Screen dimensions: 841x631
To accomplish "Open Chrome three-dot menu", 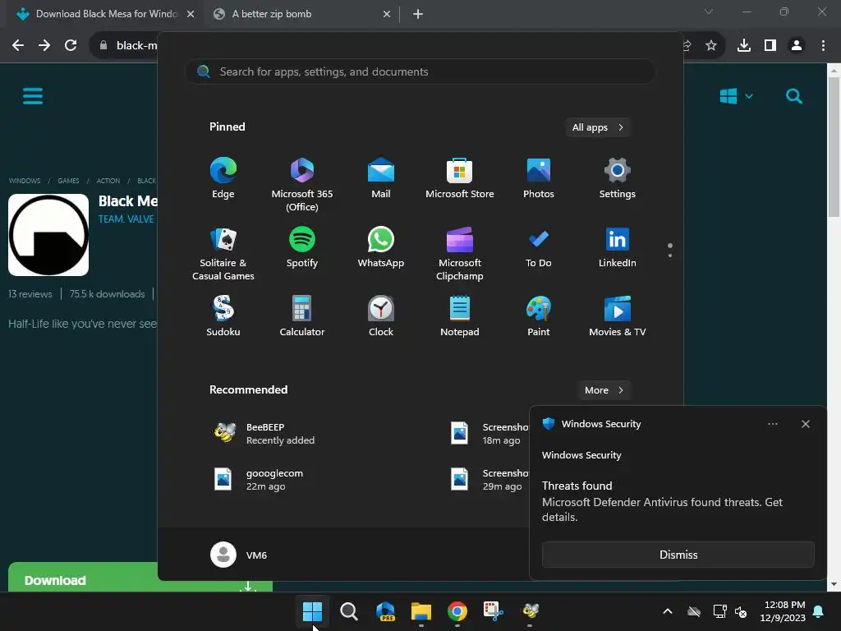I will (823, 46).
